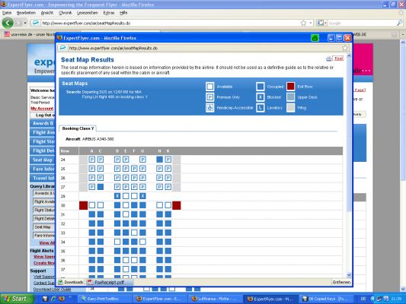
Task: Click the Wing gray legend swatch
Action: coord(290,108)
